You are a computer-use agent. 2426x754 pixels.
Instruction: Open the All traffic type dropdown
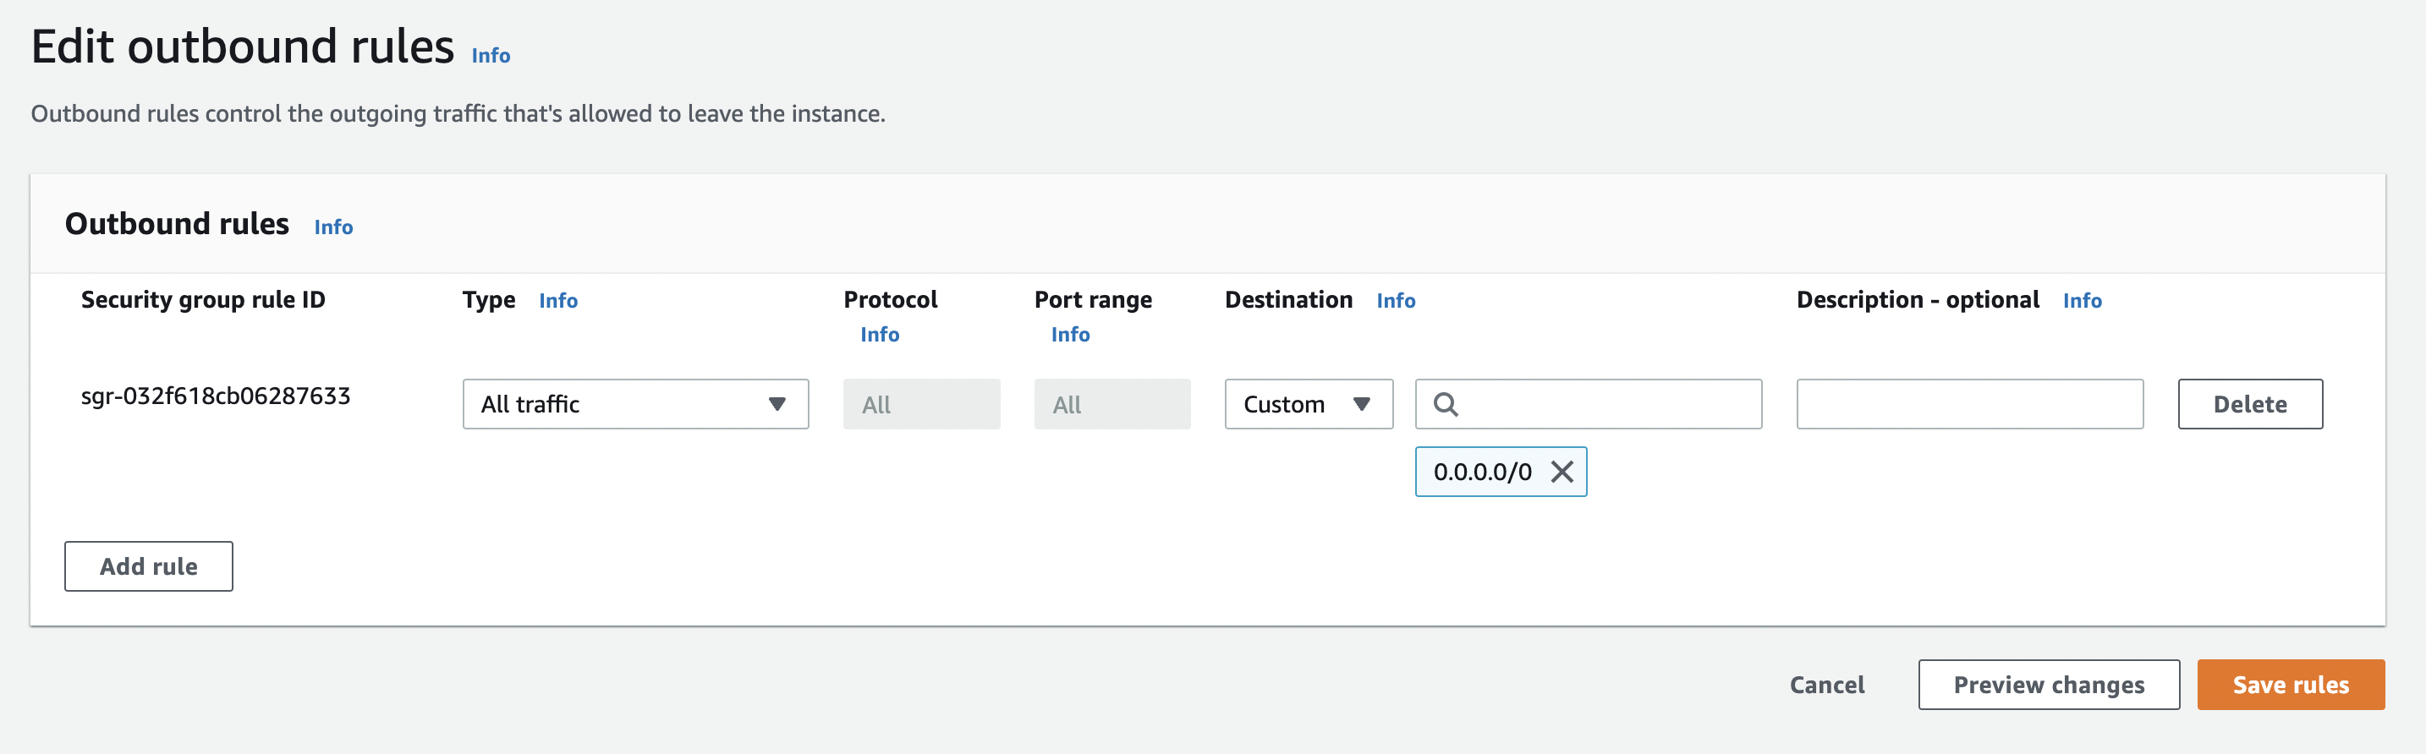634,405
